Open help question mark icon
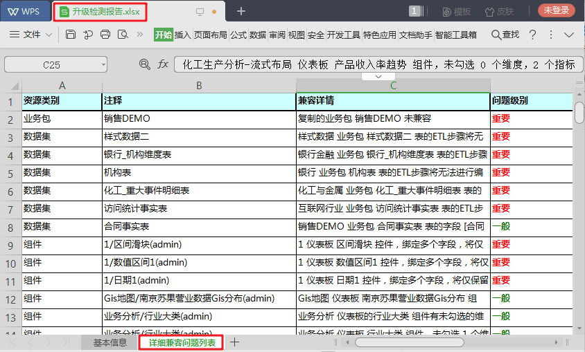Viewport: 585px width, 352px height. (x=533, y=35)
